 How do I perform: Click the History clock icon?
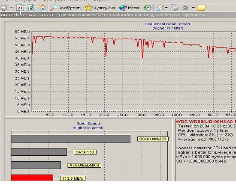[147, 8]
